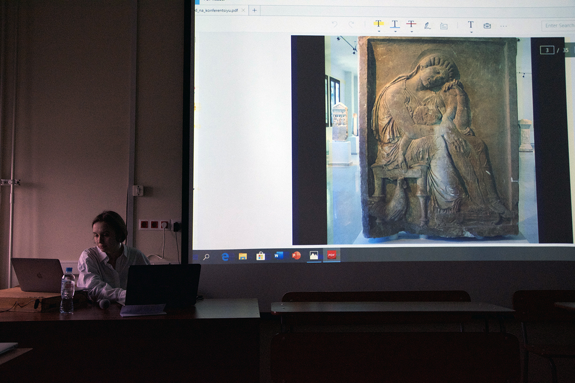Open Microsoft Store from taskbar

tap(261, 256)
